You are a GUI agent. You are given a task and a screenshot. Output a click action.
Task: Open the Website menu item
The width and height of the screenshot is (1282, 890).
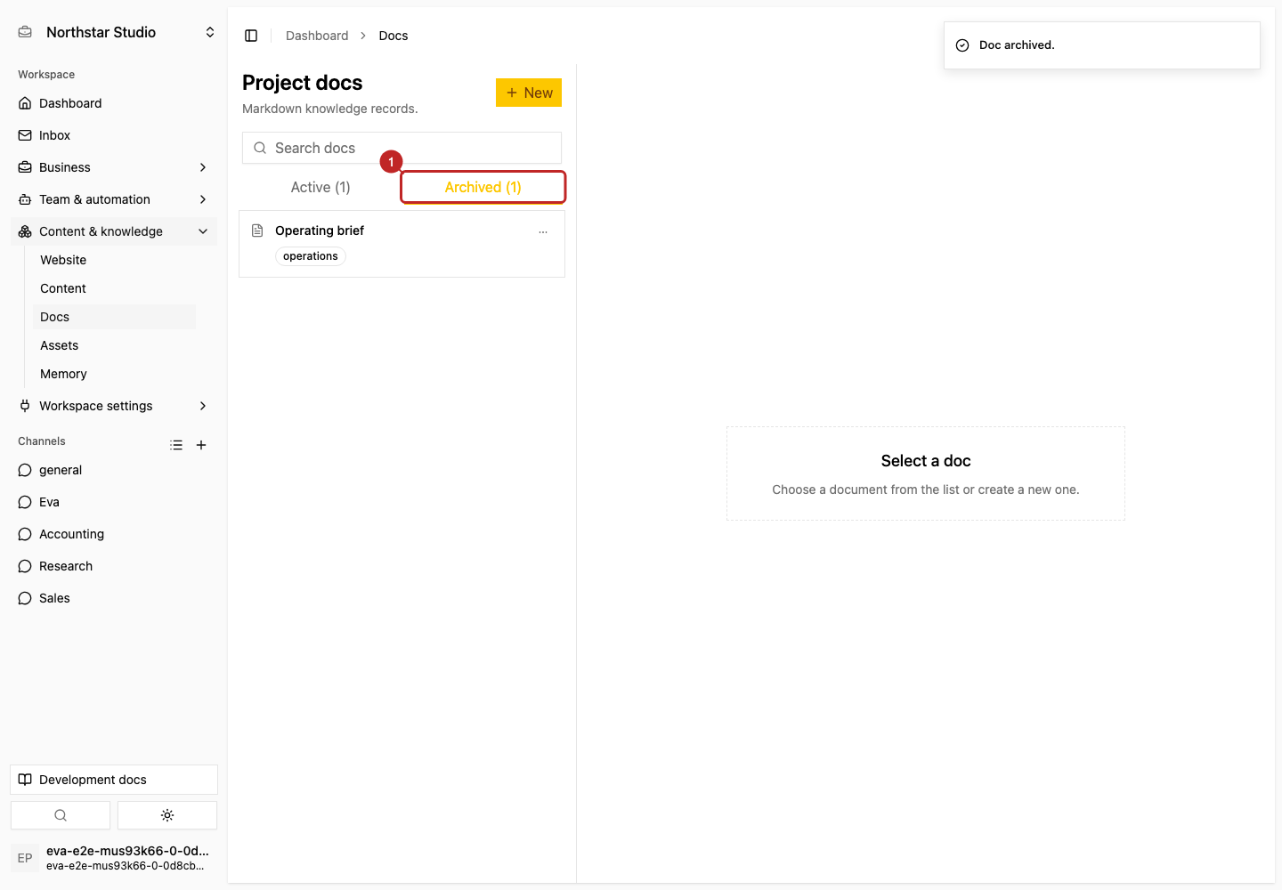click(x=114, y=260)
